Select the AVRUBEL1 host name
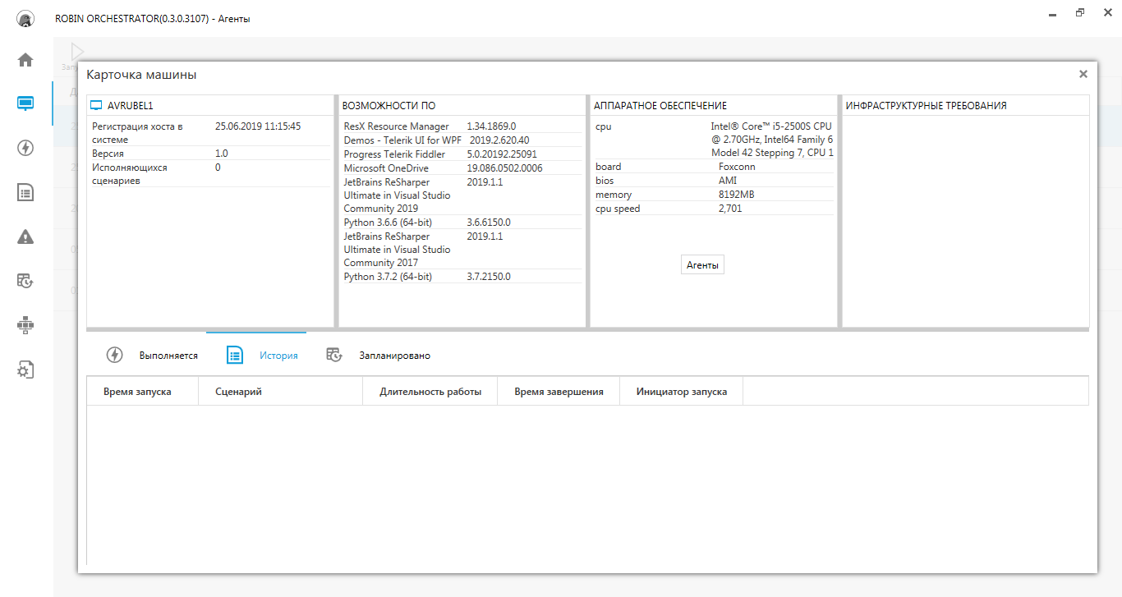Image resolution: width=1122 pixels, height=597 pixels. point(131,106)
